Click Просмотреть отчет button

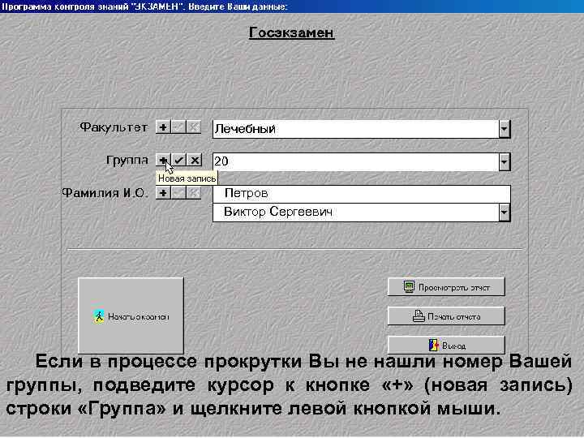click(446, 287)
